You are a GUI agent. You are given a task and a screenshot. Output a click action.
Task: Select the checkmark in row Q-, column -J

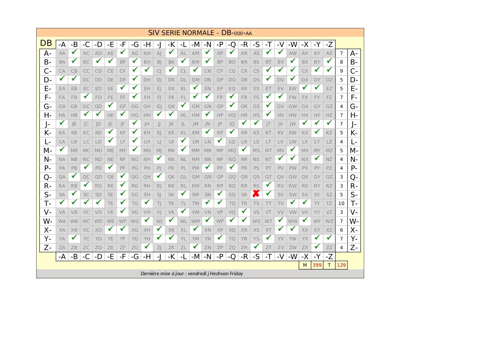[x=159, y=176]
